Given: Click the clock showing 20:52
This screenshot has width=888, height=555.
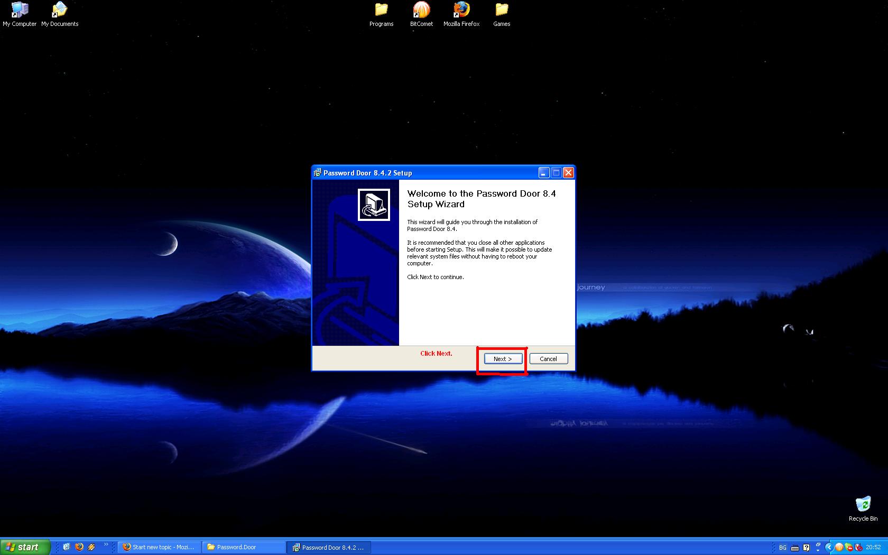Looking at the screenshot, I should point(874,548).
